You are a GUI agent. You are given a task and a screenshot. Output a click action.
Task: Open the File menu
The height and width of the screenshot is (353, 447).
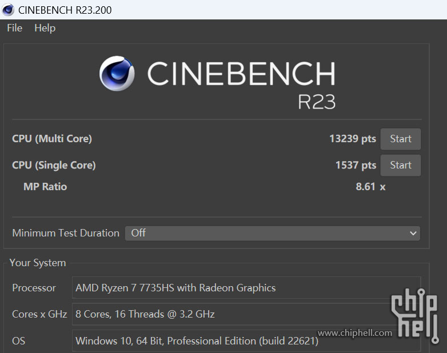coord(14,28)
